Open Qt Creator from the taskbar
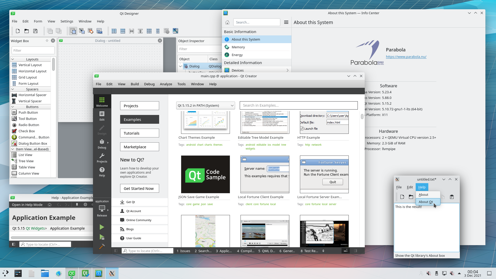Image resolution: width=496 pixels, height=279 pixels. (x=72, y=273)
